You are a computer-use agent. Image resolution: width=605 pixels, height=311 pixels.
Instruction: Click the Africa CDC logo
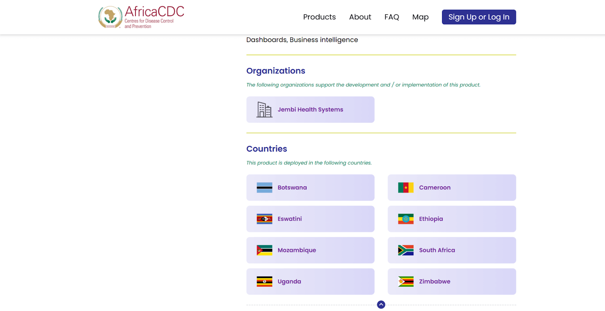tap(141, 17)
